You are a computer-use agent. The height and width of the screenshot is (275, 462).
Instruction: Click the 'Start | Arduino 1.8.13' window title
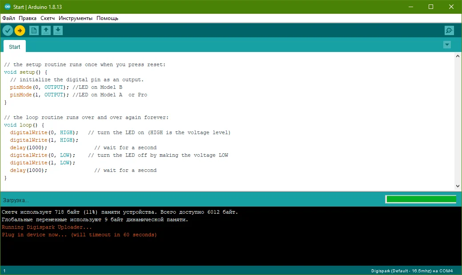37,7
